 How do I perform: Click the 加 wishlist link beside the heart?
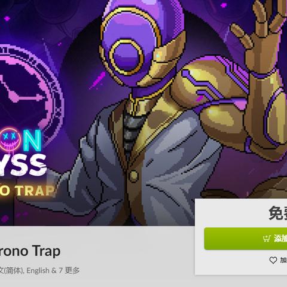(x=283, y=260)
